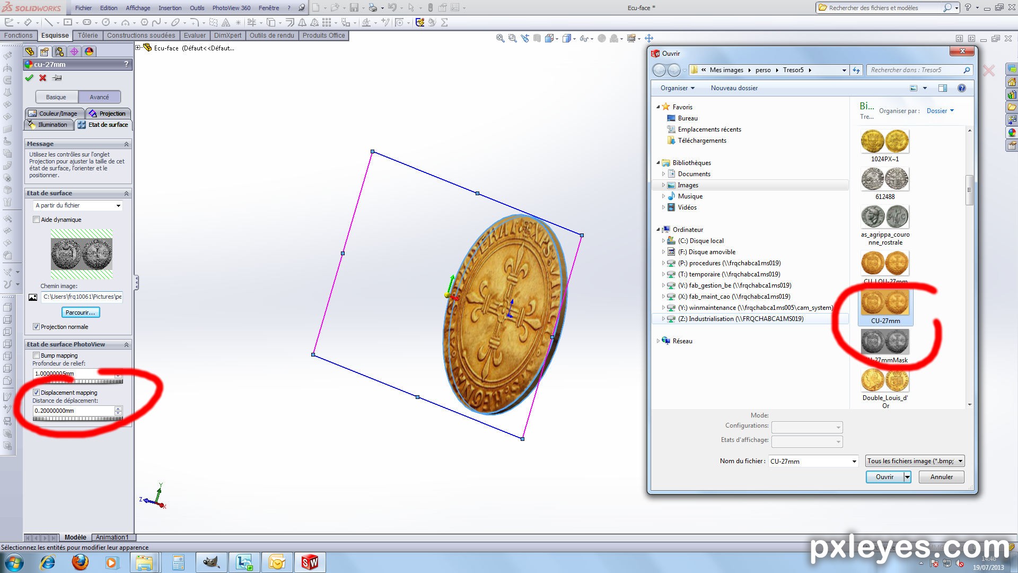1018x573 pixels.
Task: Click Zoom to Area icon
Action: (512, 38)
